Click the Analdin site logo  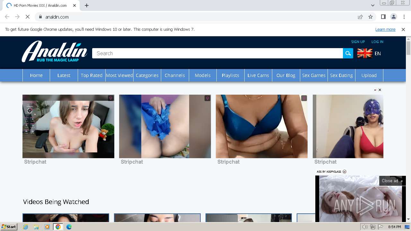(55, 51)
